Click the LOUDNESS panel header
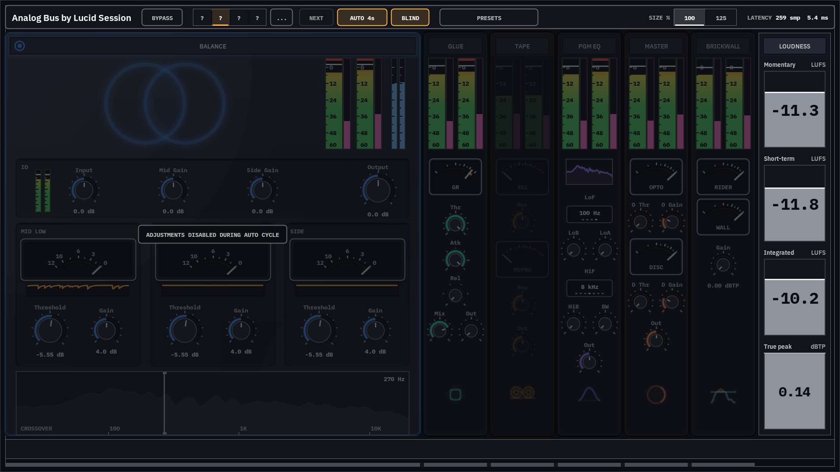 [x=794, y=46]
